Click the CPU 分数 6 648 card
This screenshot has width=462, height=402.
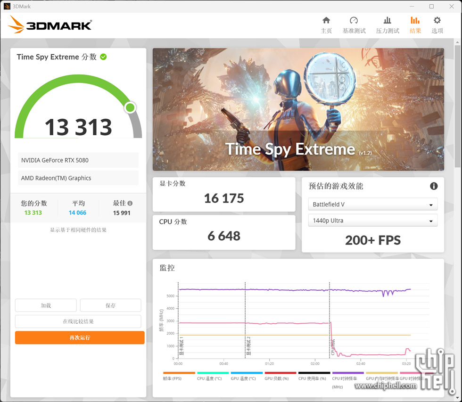224,233
